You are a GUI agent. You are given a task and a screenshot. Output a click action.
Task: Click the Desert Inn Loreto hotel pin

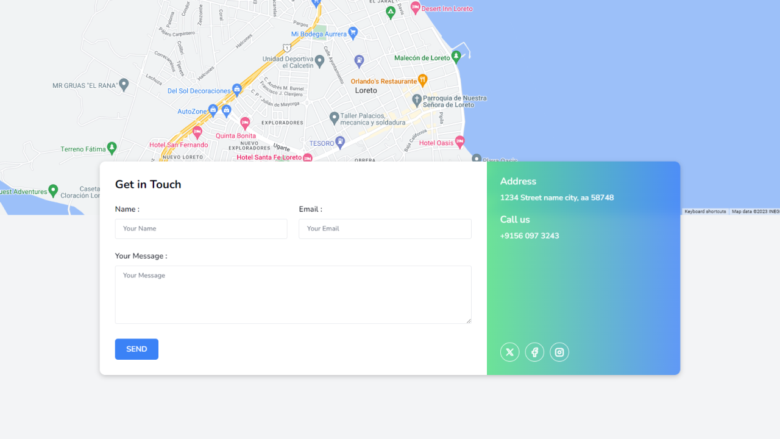416,7
